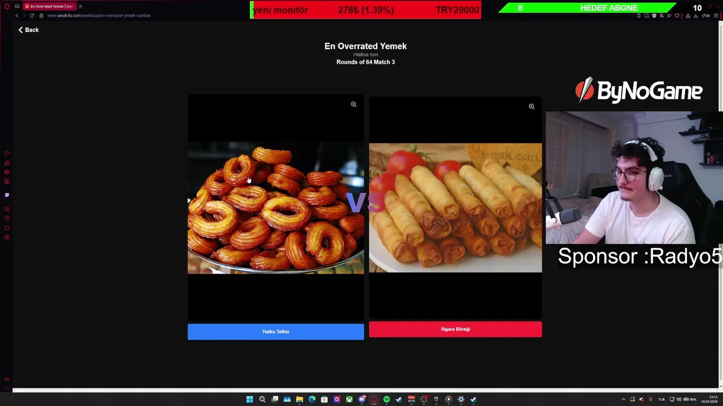
Task: Click the 'En Overrated Yemek' heading
Action: click(365, 46)
